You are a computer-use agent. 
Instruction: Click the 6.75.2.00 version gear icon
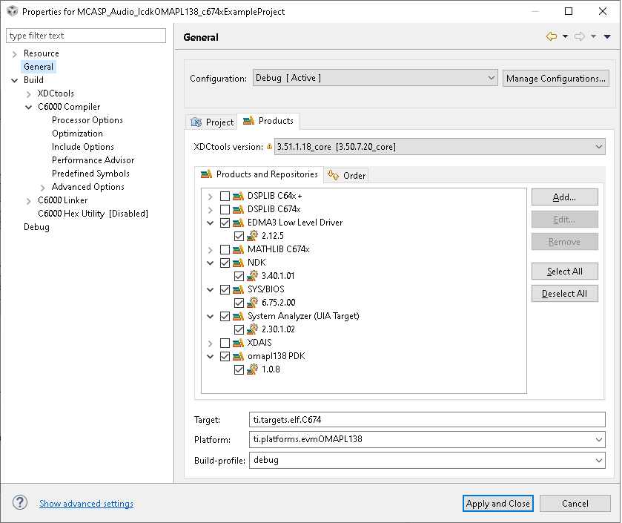253,303
